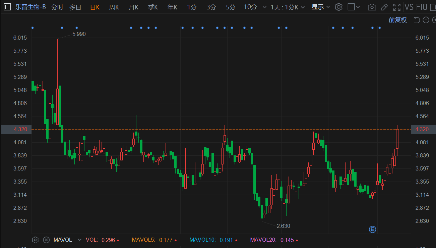The height and width of the screenshot is (248, 436).
Task: Select the 日K daily candlestick tab
Action: coord(95,7)
